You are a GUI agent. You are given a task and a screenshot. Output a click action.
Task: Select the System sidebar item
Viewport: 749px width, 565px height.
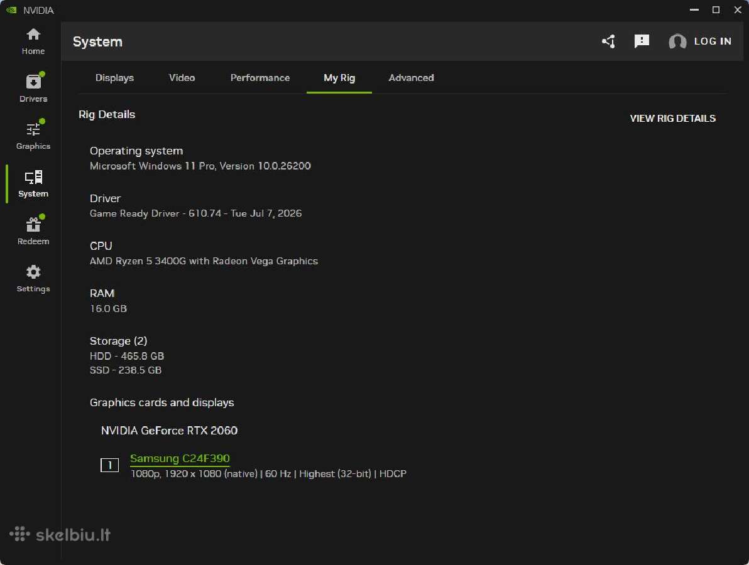[33, 183]
